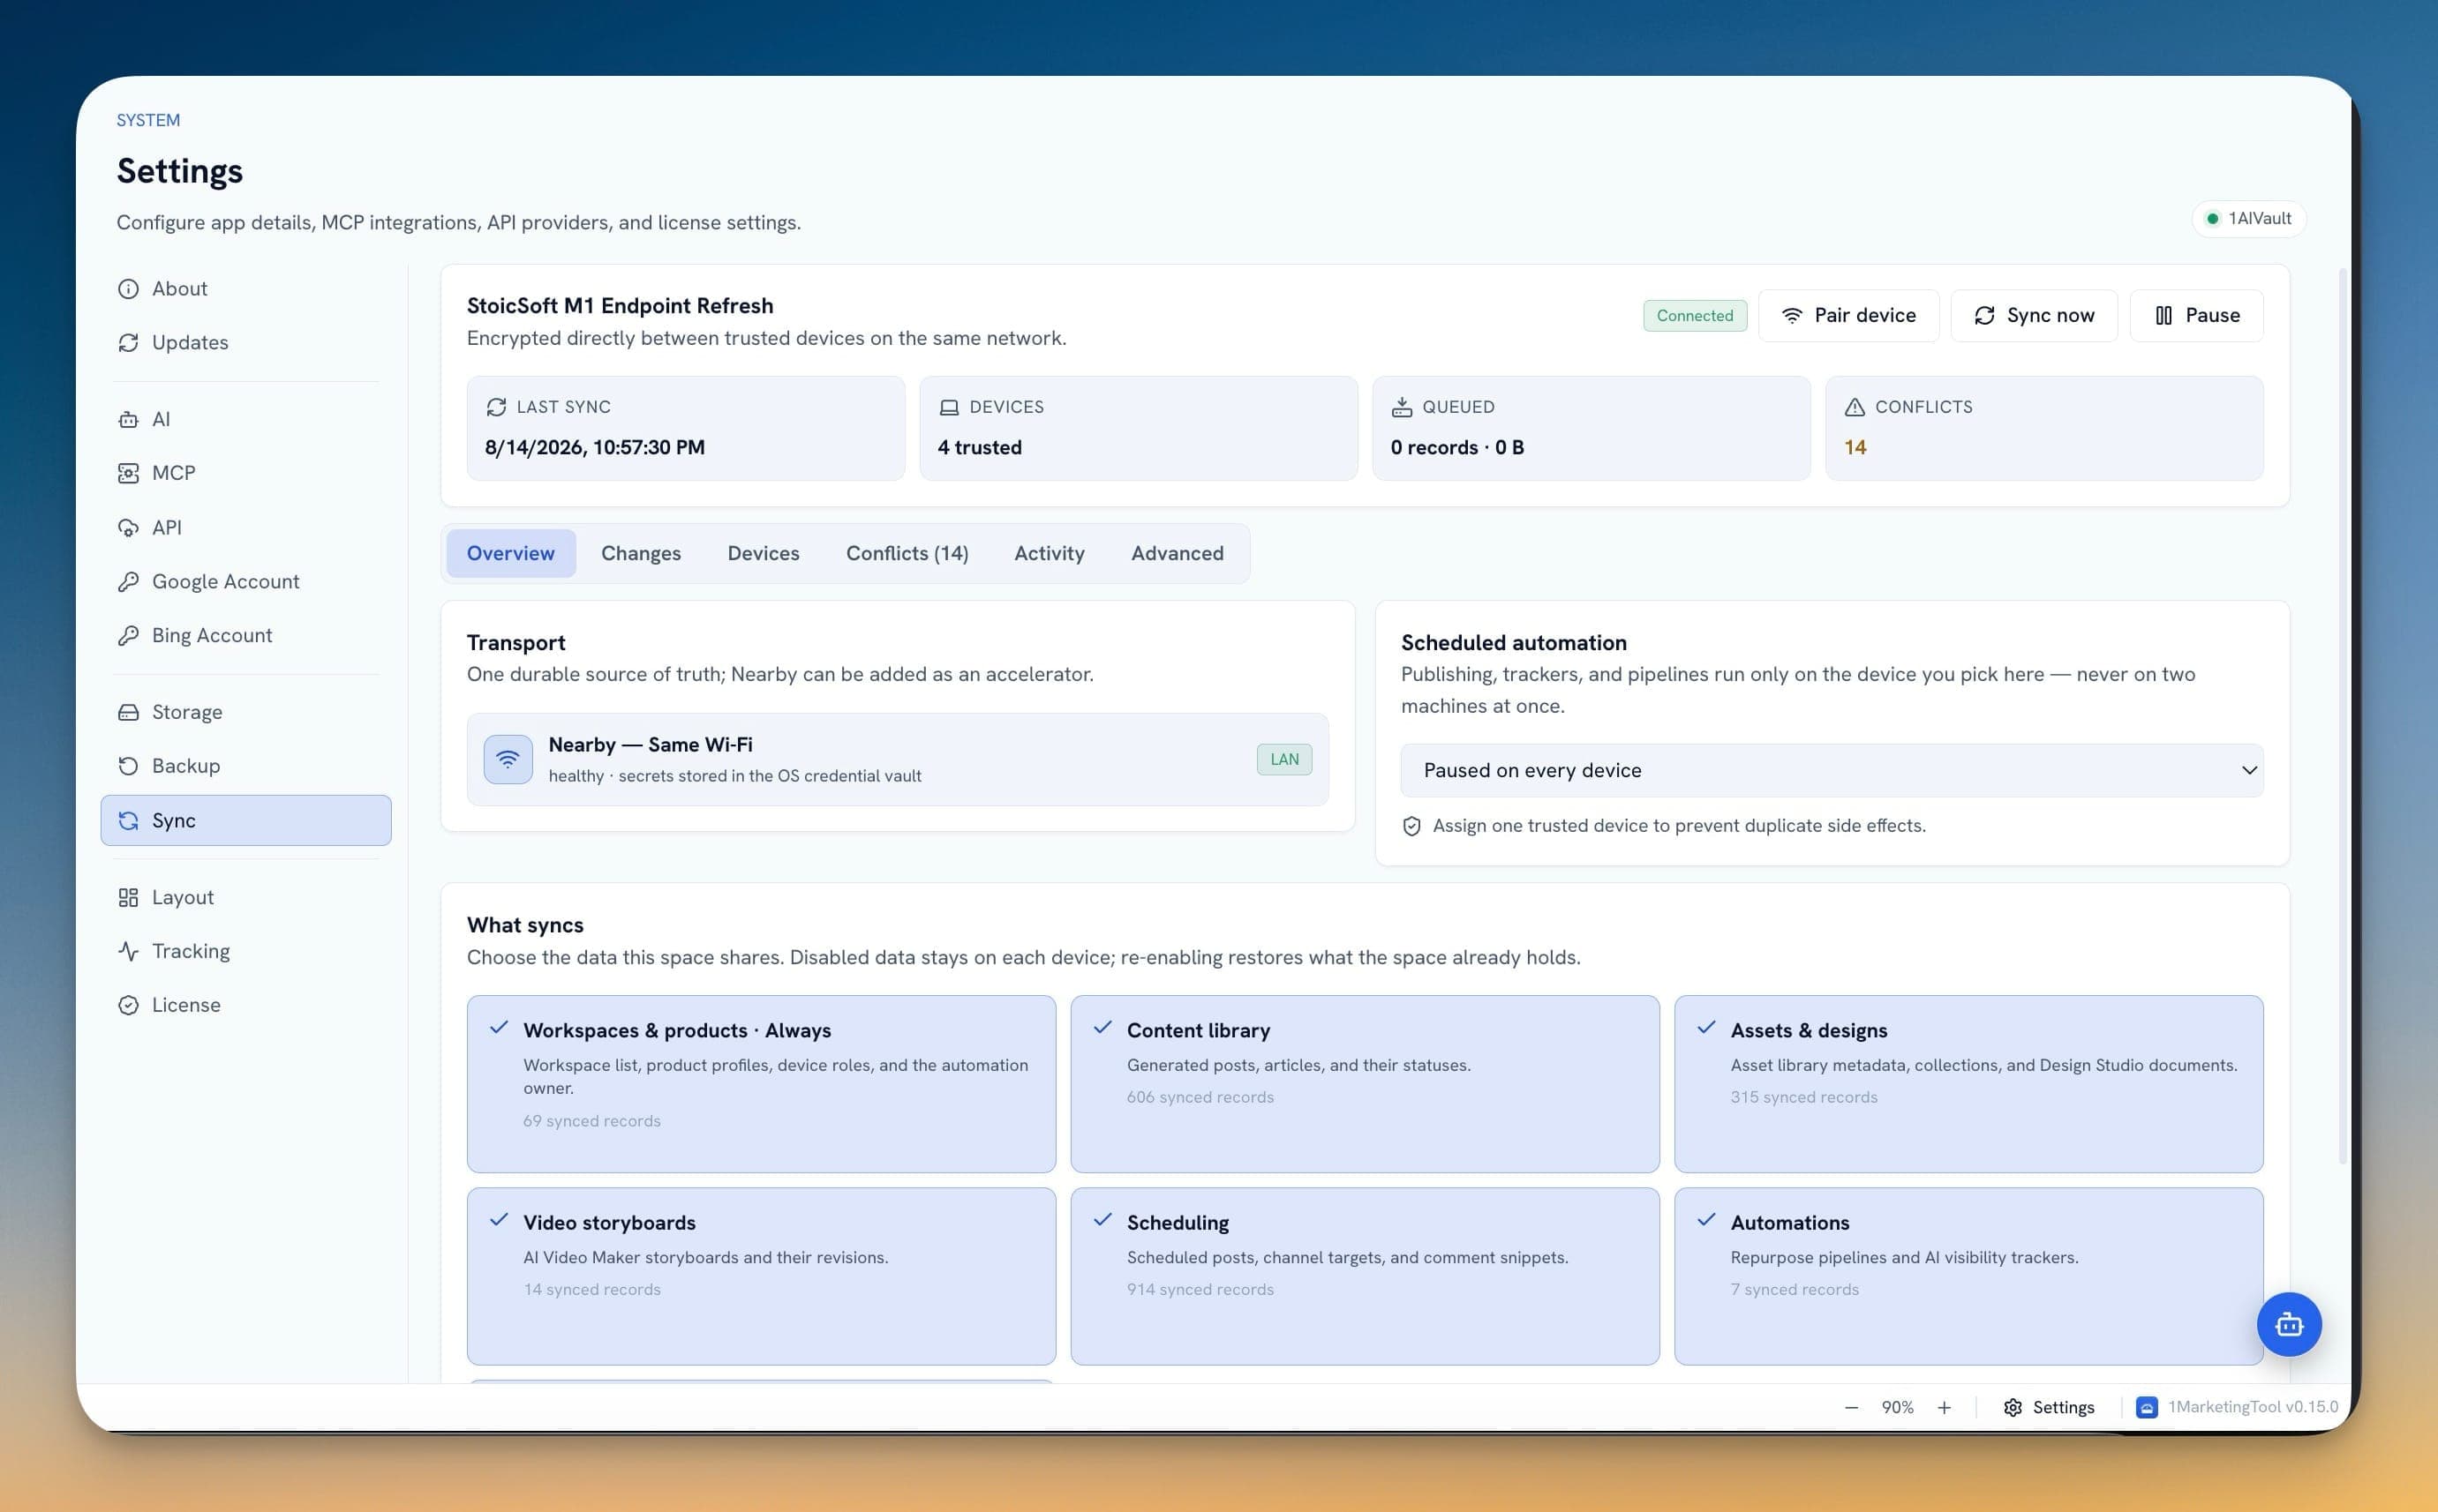Open Storage settings

tap(245, 712)
